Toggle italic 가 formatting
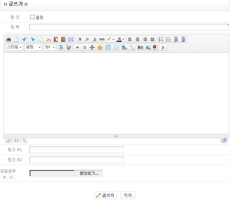Screen dimensions: 232x200 click(x=87, y=39)
